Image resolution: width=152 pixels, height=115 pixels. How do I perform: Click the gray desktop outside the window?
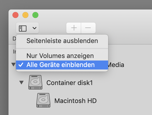point(76,4)
